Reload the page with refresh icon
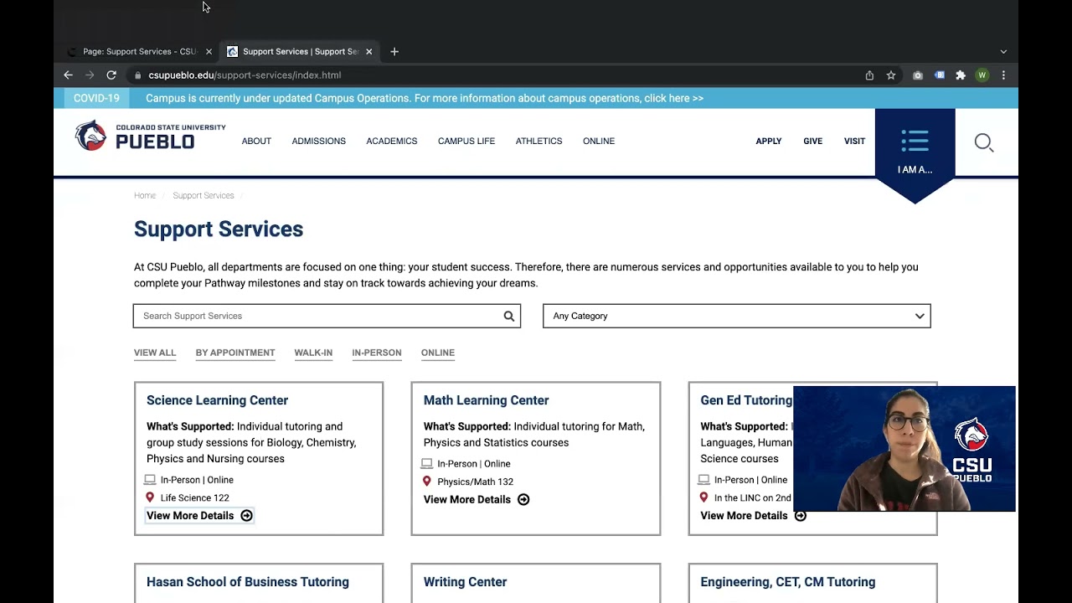This screenshot has height=603, width=1072. [x=111, y=75]
